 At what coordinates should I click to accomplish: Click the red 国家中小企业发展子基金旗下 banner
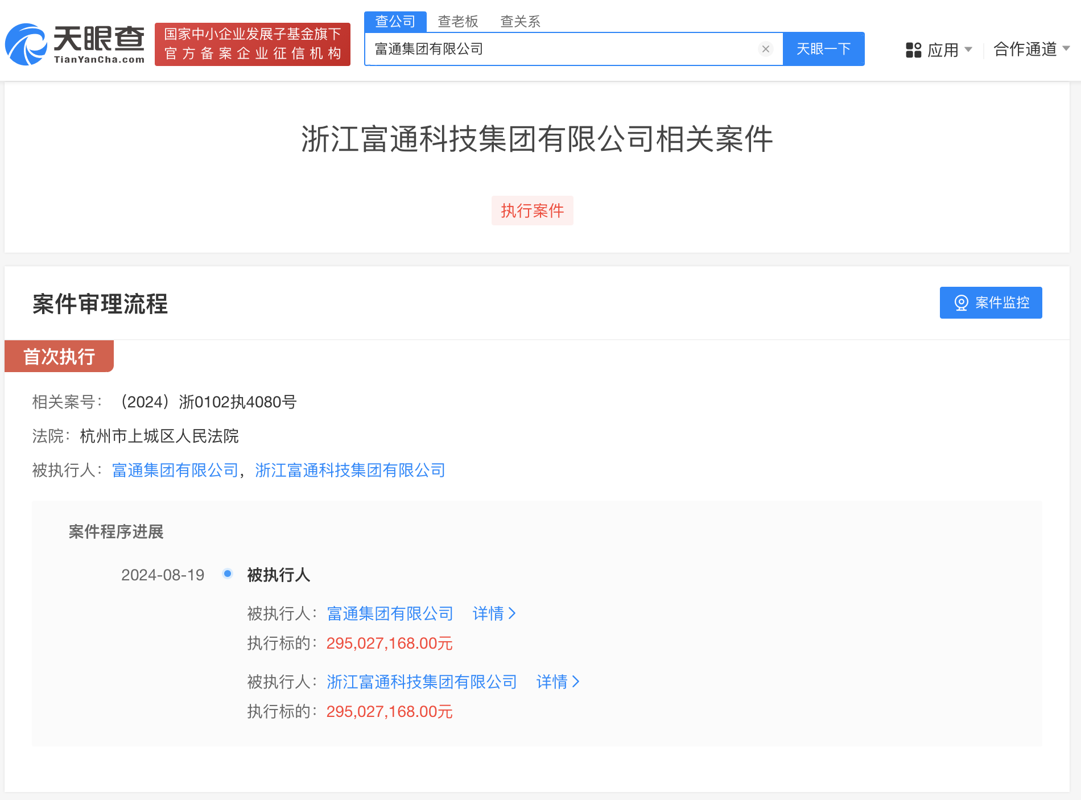[252, 44]
